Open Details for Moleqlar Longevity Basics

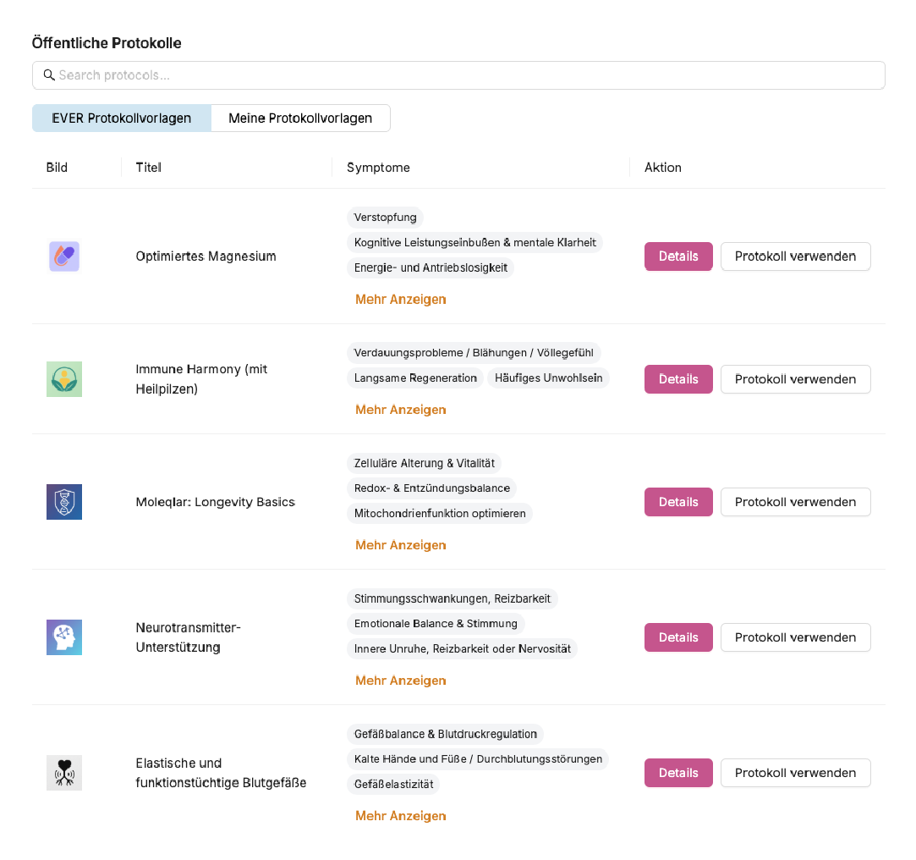pos(678,502)
